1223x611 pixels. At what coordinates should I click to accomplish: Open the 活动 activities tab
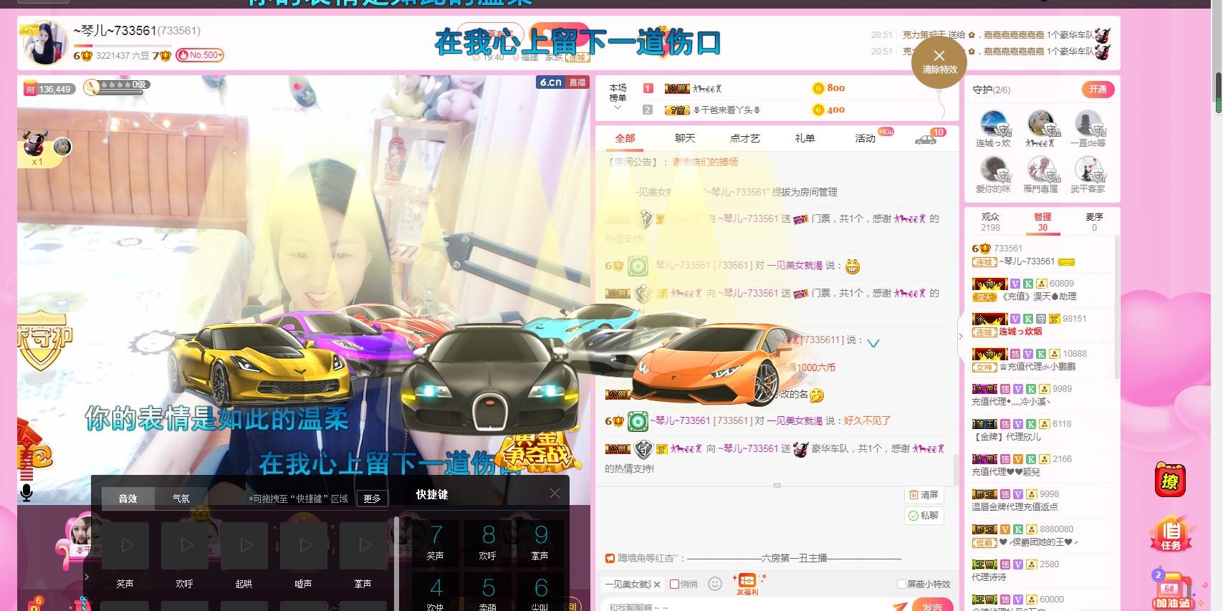coord(865,138)
